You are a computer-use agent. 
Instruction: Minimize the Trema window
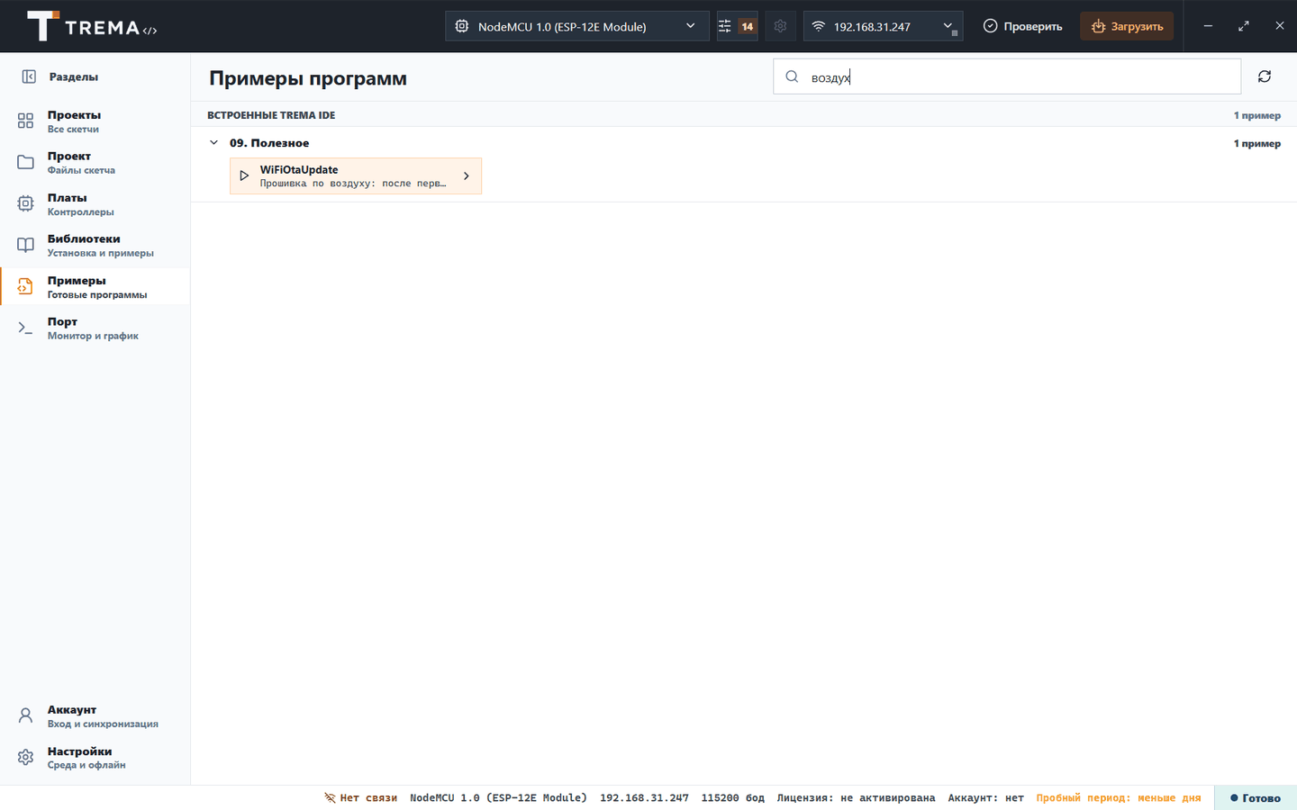[1208, 26]
